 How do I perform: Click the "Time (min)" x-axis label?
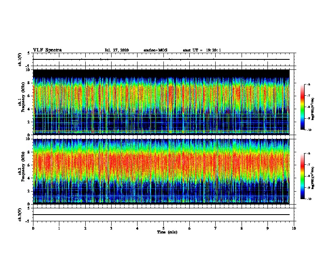pos(167,232)
